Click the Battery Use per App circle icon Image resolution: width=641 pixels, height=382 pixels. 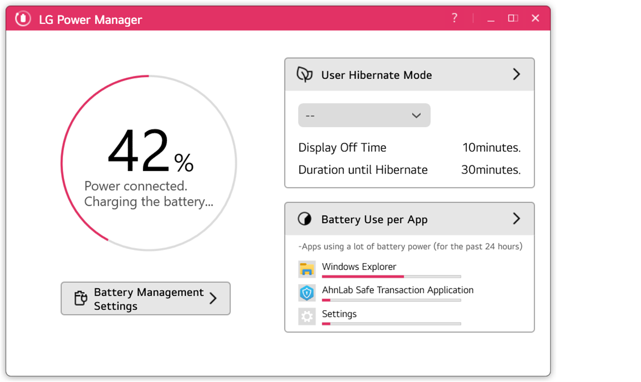tap(304, 219)
